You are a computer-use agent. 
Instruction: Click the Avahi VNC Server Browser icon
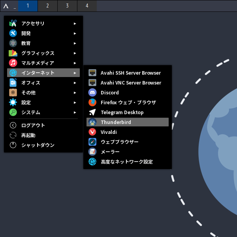[x=92, y=83]
